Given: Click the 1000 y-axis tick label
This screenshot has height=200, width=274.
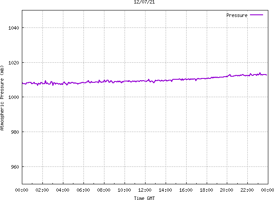Looking at the screenshot, I should point(14,97).
